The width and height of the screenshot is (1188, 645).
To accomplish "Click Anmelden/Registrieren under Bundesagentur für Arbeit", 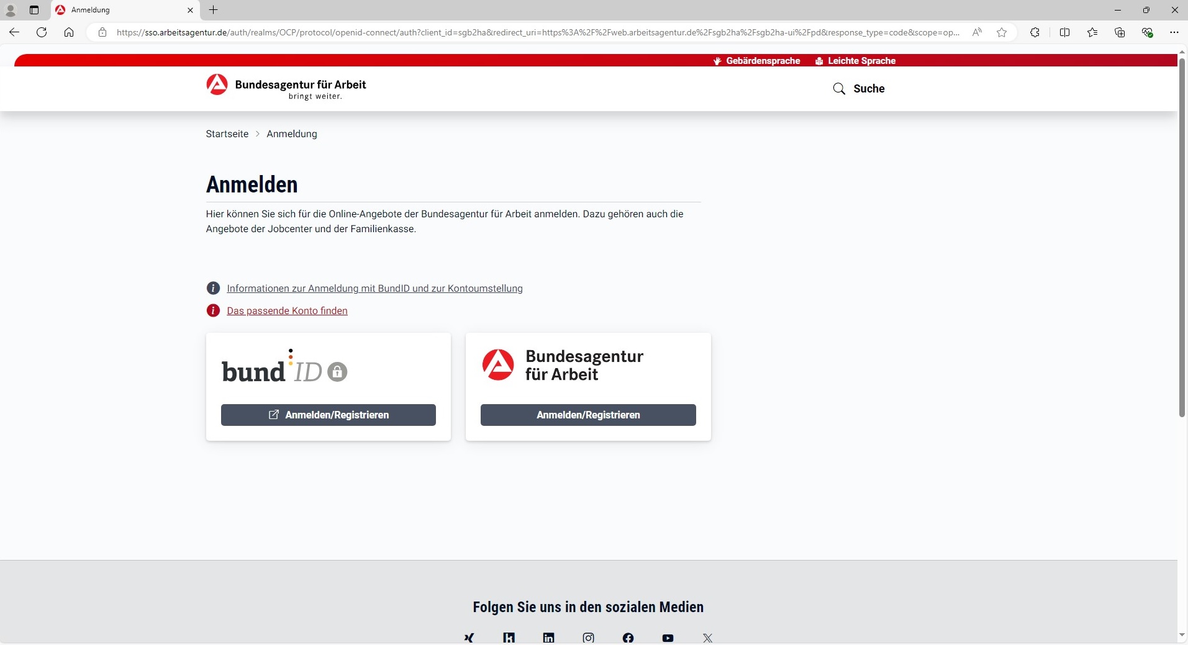I will tap(588, 415).
